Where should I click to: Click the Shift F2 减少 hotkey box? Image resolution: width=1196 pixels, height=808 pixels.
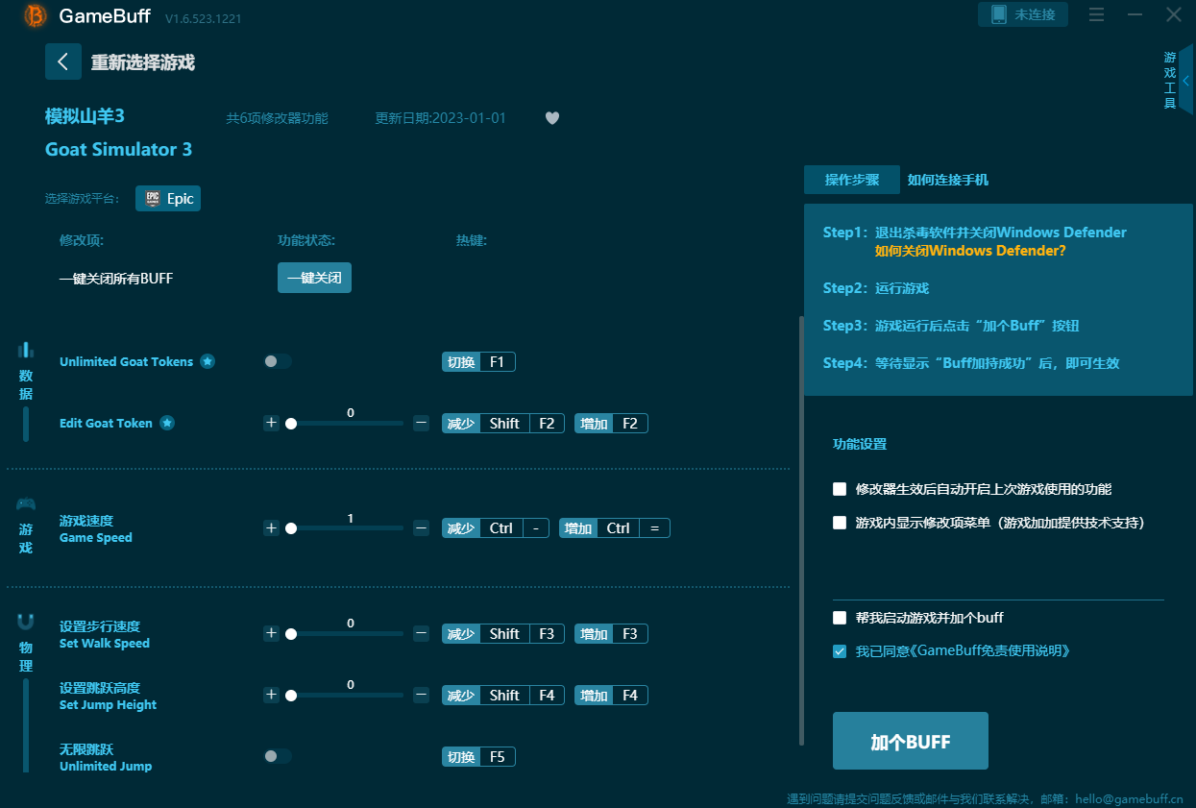(x=503, y=424)
